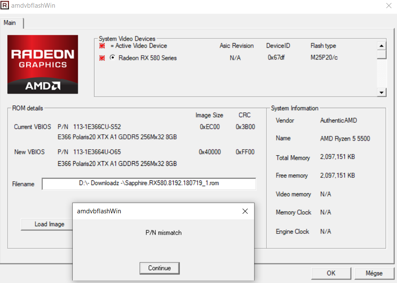The image size is (397, 283).
Task: Click the DeviceID column header
Action: click(x=278, y=46)
